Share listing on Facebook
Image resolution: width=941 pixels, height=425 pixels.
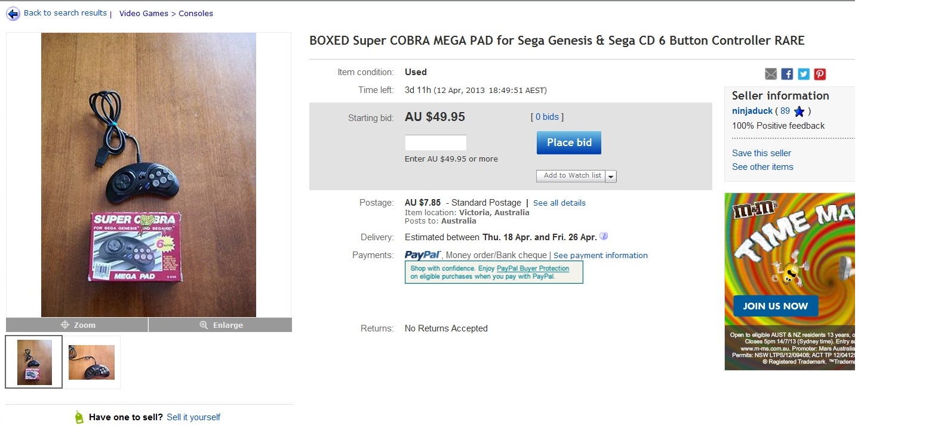[x=787, y=74]
